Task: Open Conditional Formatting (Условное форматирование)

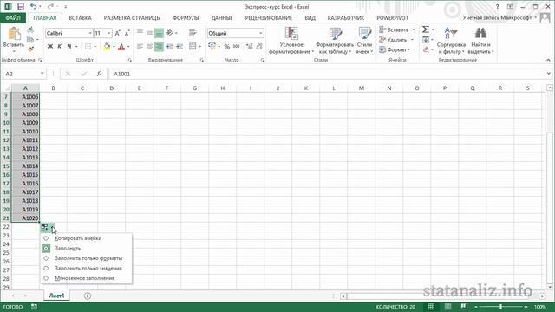Action: 291,41
